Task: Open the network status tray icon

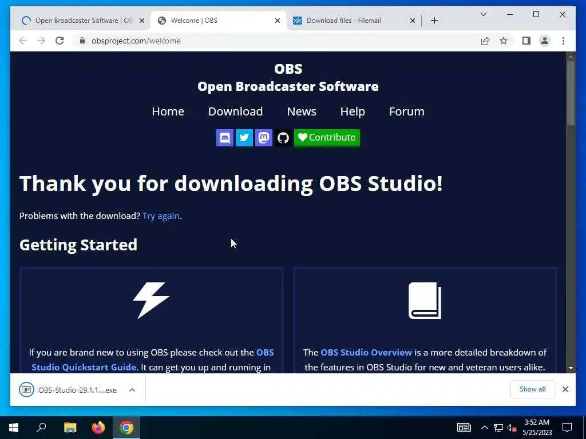Action: coord(498,428)
